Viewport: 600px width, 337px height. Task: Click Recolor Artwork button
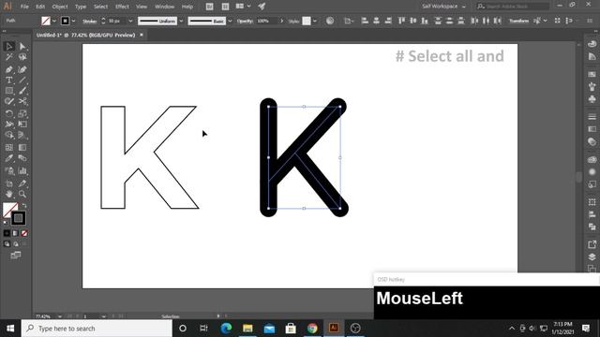pyautogui.click(x=330, y=21)
